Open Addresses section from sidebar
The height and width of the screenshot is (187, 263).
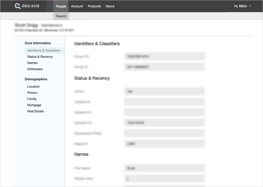point(35,69)
